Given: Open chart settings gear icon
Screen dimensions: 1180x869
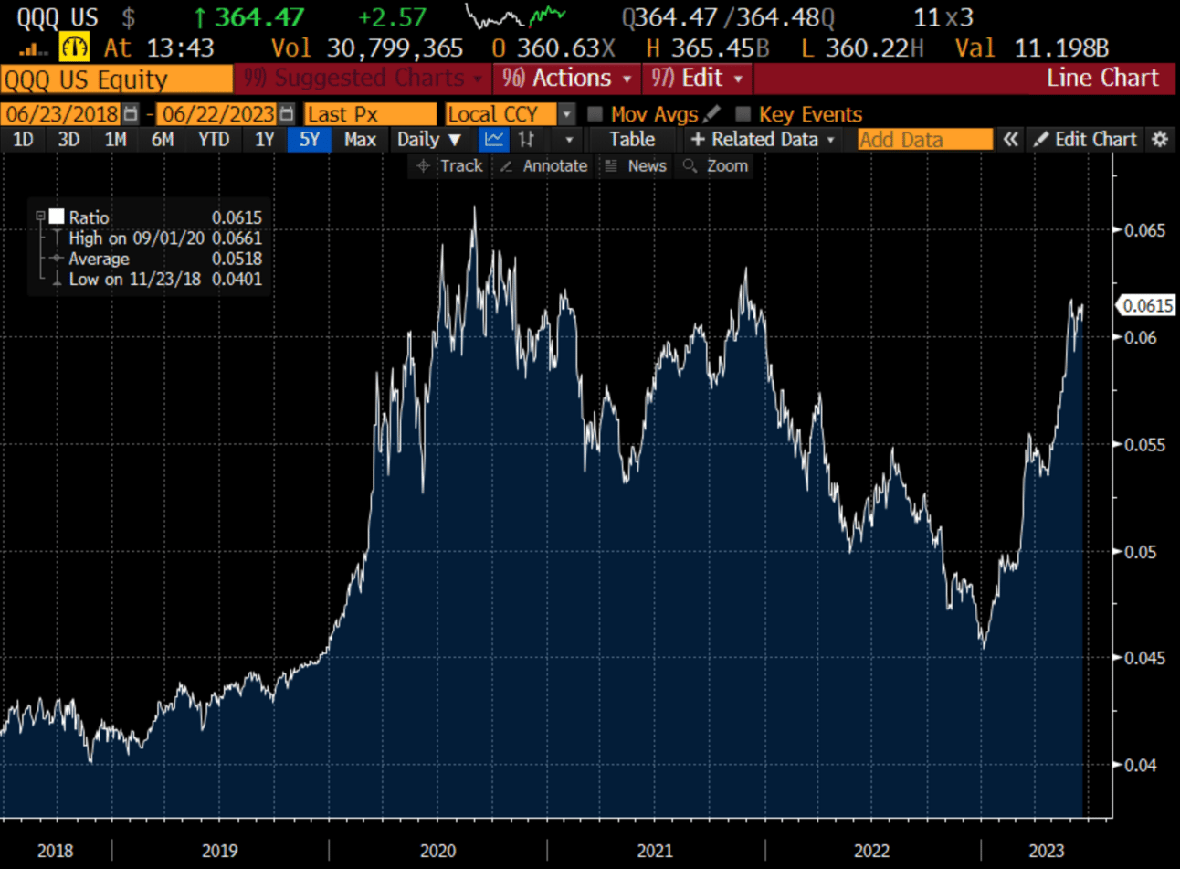Looking at the screenshot, I should [1160, 140].
